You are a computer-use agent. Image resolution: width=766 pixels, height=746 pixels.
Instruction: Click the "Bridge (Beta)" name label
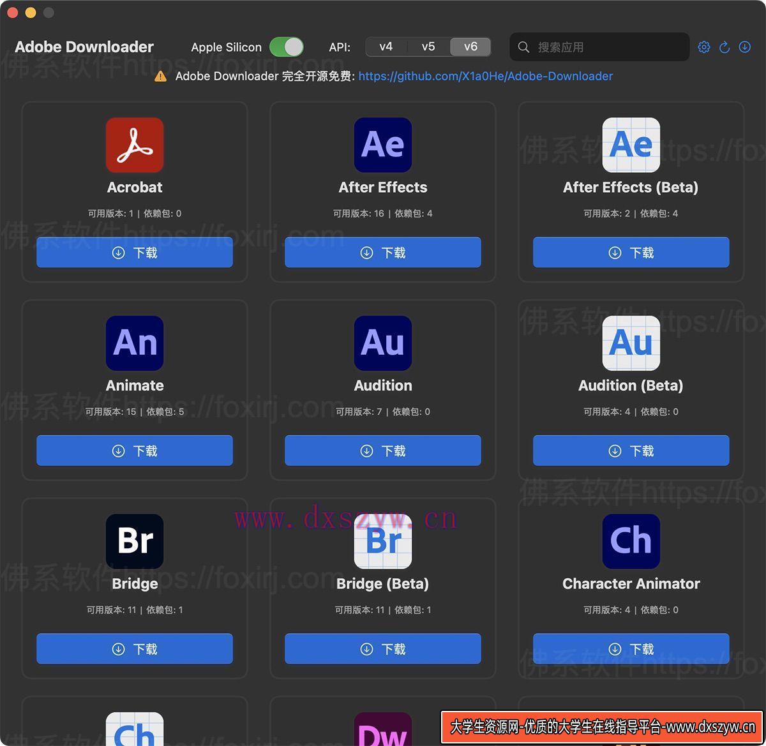(383, 583)
